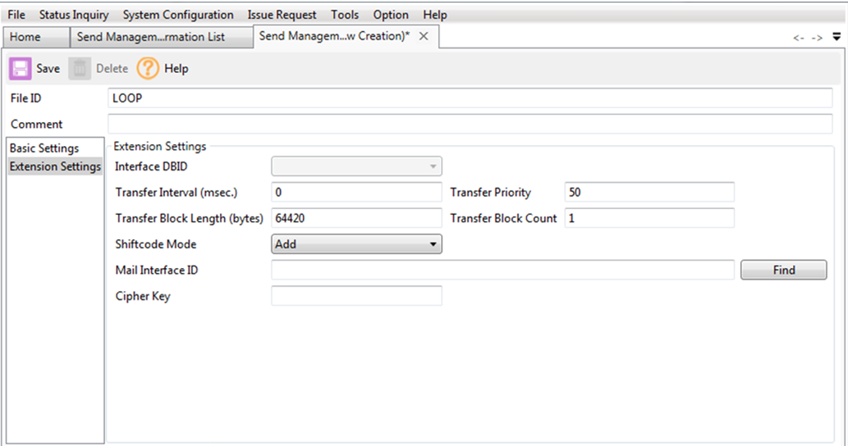
Task: Open the Status Inquiry menu
Action: tap(74, 15)
